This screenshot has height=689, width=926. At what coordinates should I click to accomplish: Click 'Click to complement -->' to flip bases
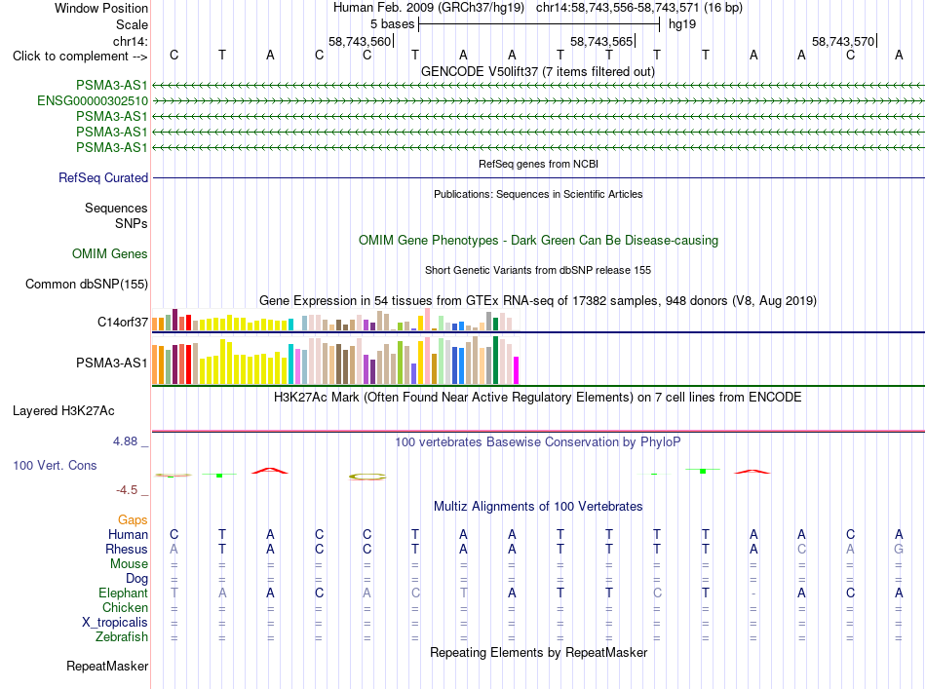tap(80, 57)
